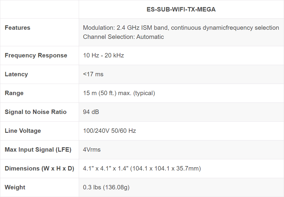The width and height of the screenshot is (284, 197).
Task: Click the Line Voltage row label
Action: [23, 131]
